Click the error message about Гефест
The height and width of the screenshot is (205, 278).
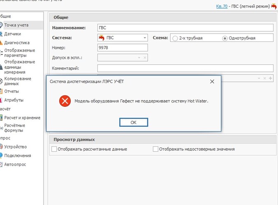coord(141,101)
